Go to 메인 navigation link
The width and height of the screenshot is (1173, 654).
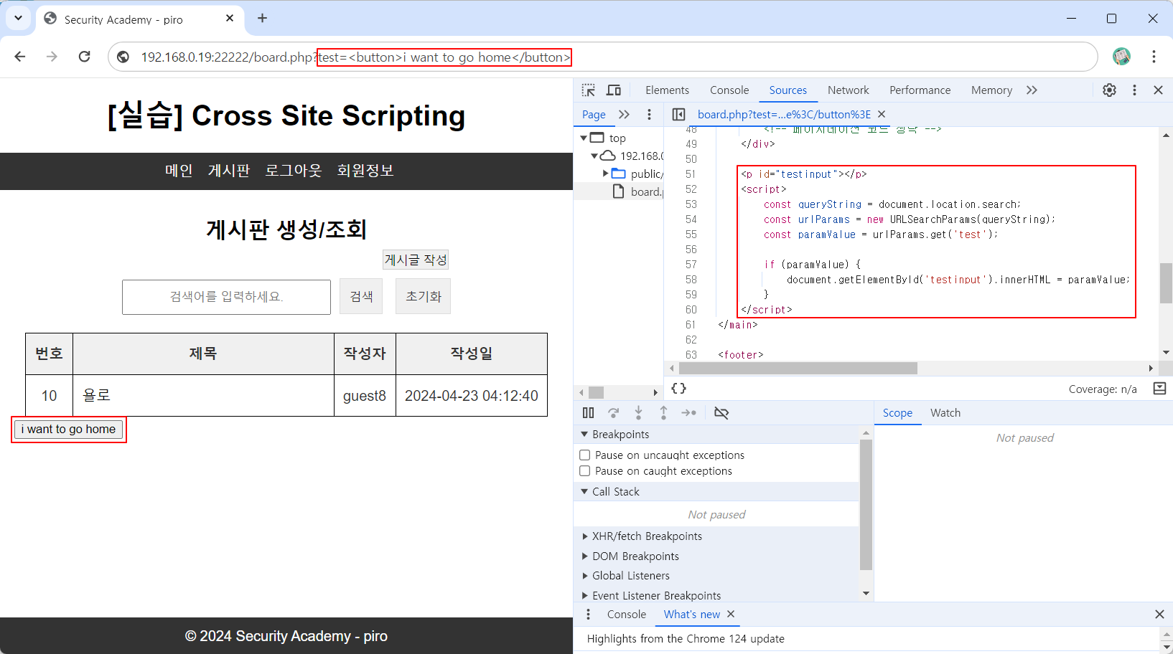[179, 171]
